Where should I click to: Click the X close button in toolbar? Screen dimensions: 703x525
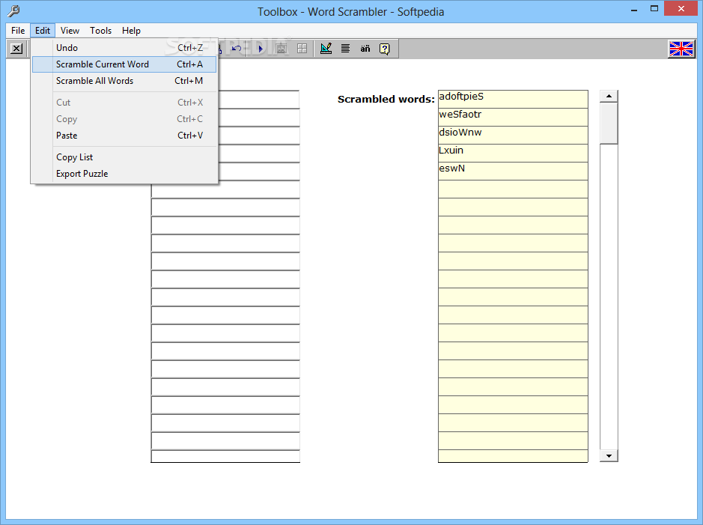click(16, 49)
